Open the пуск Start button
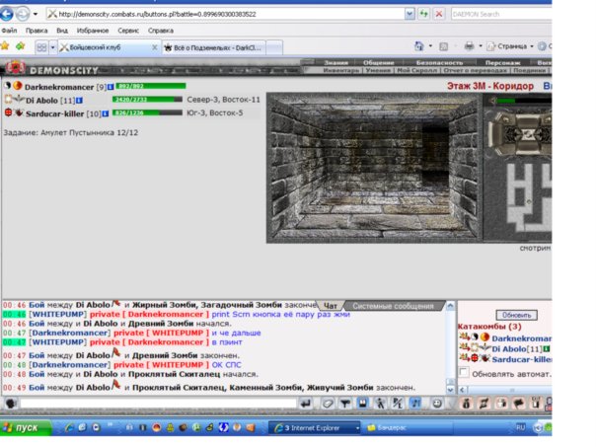The image size is (596, 447). click(24, 428)
